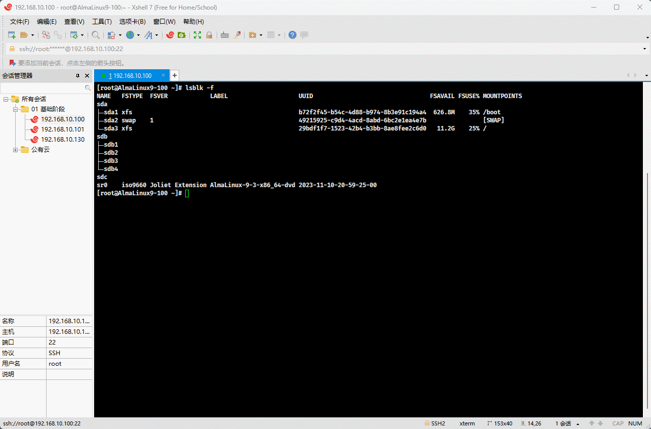This screenshot has height=429, width=651.
Task: Open the 工具(T) menu
Action: coord(102,22)
